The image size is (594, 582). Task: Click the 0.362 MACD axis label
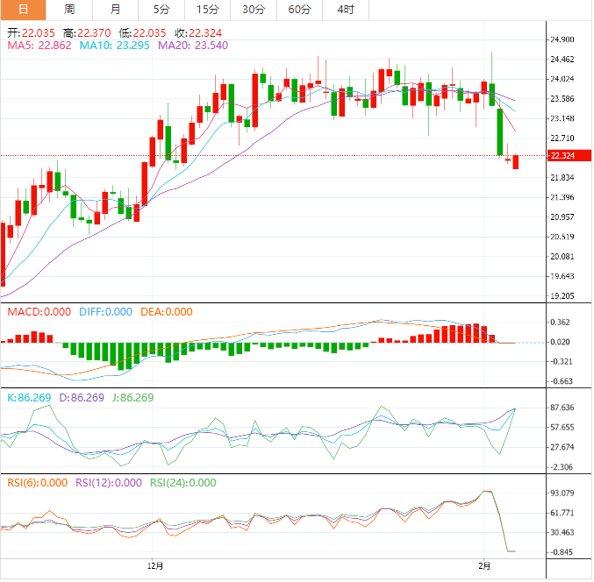[560, 323]
